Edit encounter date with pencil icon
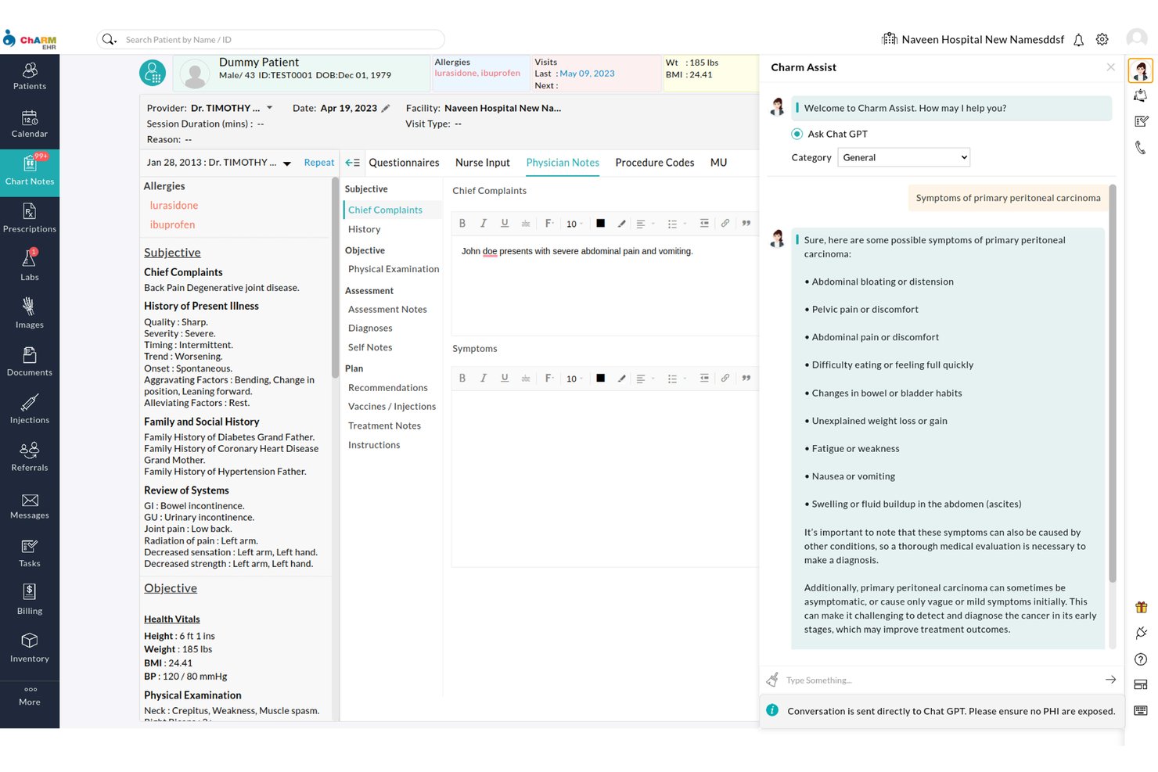This screenshot has height=772, width=1158. [386, 109]
